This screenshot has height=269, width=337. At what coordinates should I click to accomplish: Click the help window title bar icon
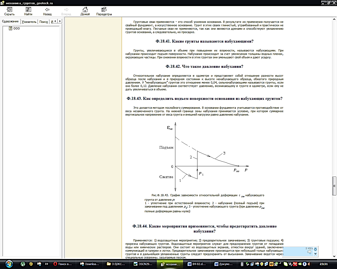coord(3,3)
